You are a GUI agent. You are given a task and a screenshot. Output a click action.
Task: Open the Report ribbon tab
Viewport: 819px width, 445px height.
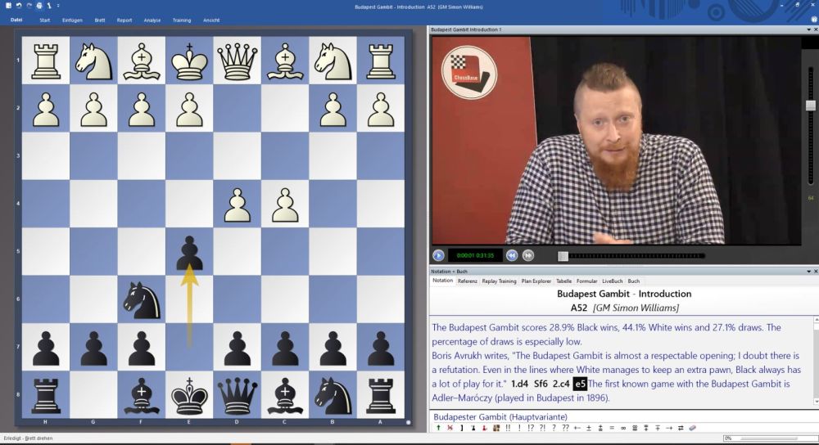(124, 20)
